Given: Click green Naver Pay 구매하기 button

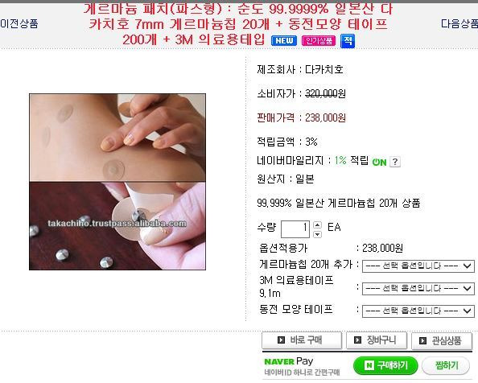Looking at the screenshot, I should click(x=385, y=365).
